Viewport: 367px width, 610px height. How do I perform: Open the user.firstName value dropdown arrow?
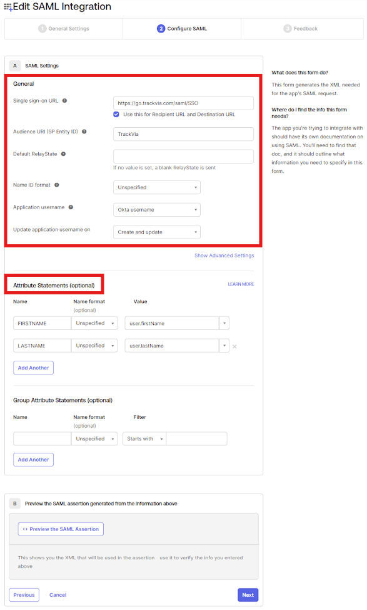point(224,323)
